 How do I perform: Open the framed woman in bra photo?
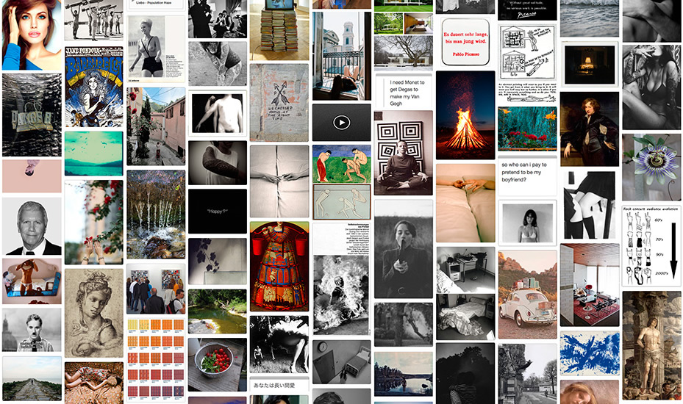tap(527, 223)
